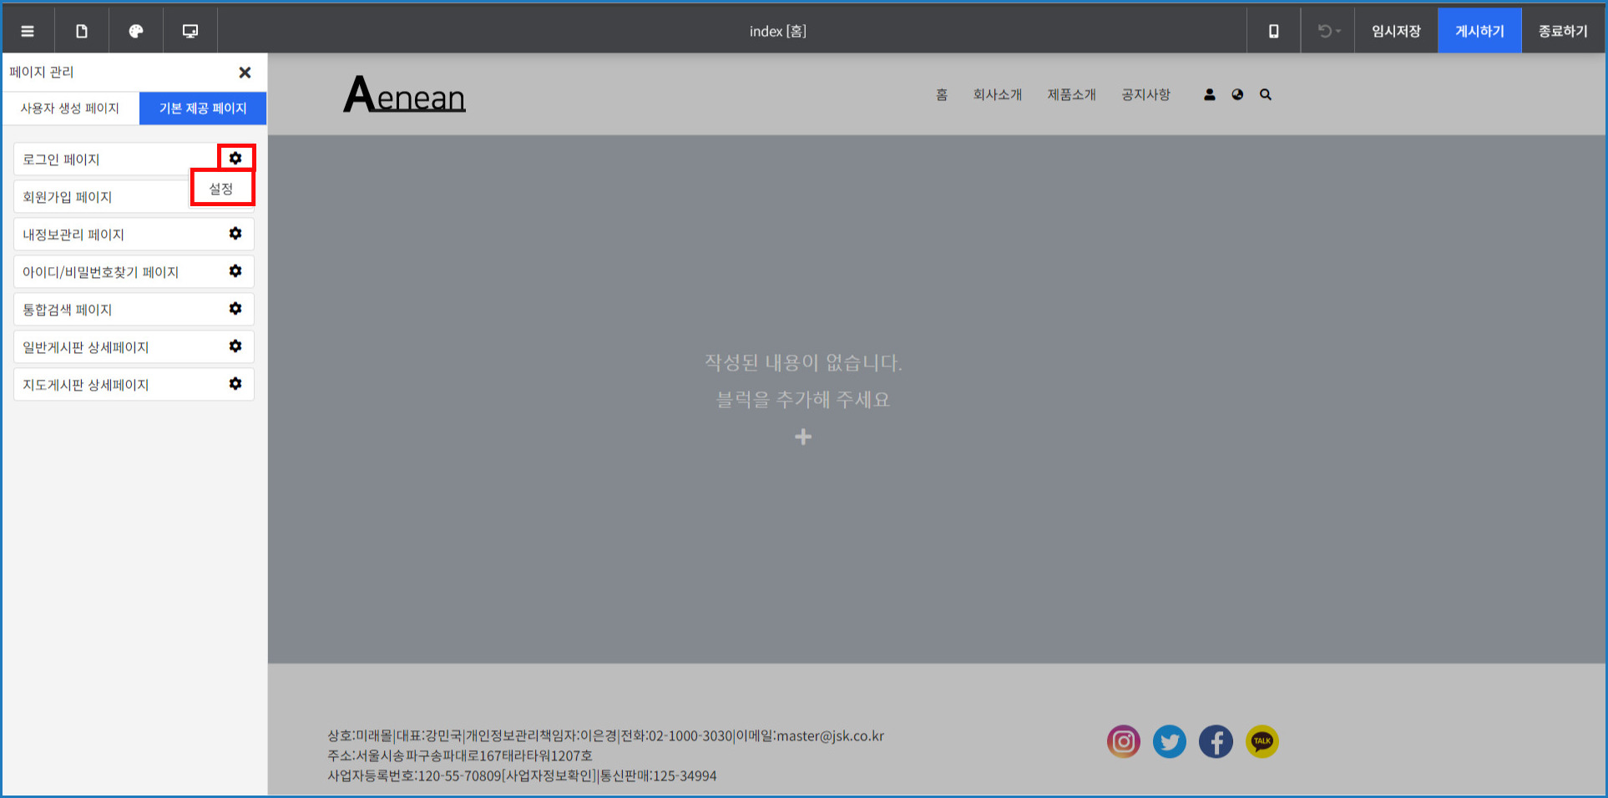The height and width of the screenshot is (798, 1608).
Task: Switch to 사용자 생성 페이지 tab
Action: (x=70, y=109)
